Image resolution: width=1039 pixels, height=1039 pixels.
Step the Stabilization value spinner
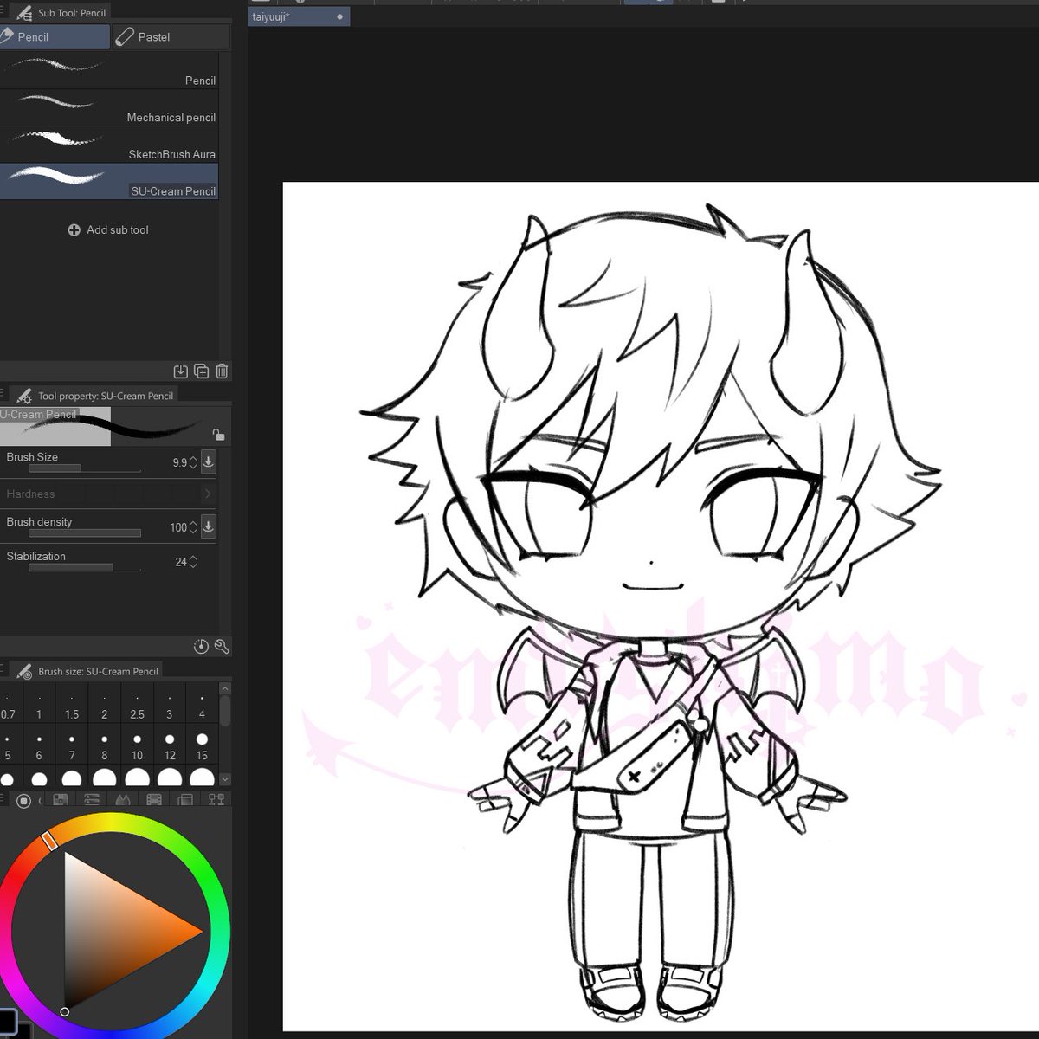click(192, 562)
